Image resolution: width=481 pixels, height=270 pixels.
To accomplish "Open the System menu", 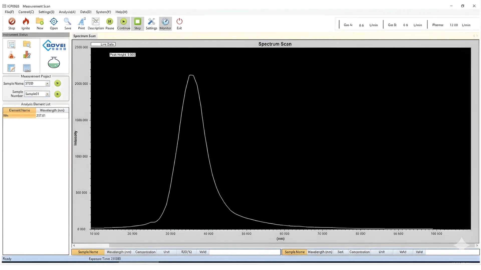I will 103,12.
